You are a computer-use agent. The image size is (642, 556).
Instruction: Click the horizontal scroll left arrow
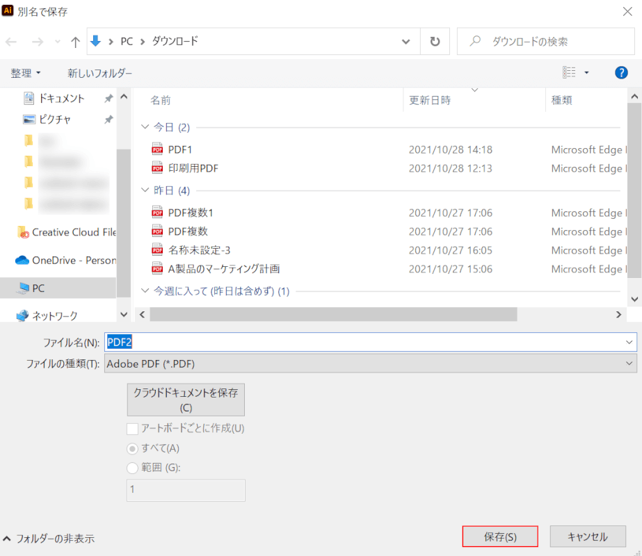point(142,315)
